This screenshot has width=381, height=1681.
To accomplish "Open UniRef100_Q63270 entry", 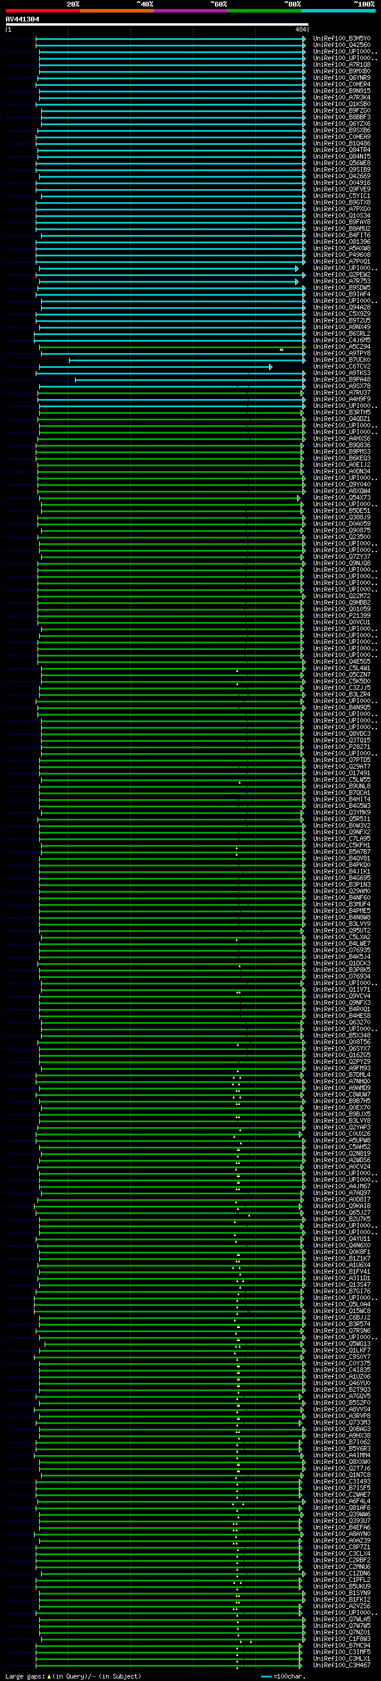I will click(x=341, y=1022).
